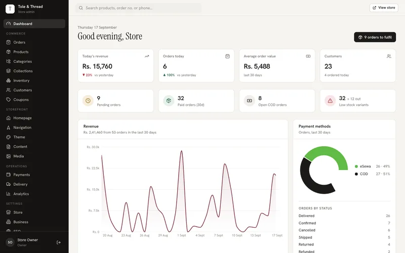Click the Theme palette icon

click(x=9, y=137)
